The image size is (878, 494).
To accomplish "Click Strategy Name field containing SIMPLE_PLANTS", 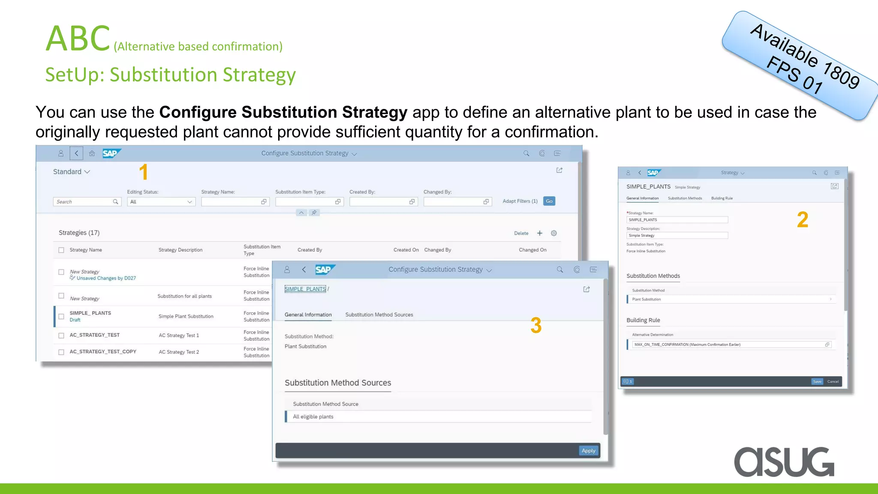I will click(x=677, y=220).
